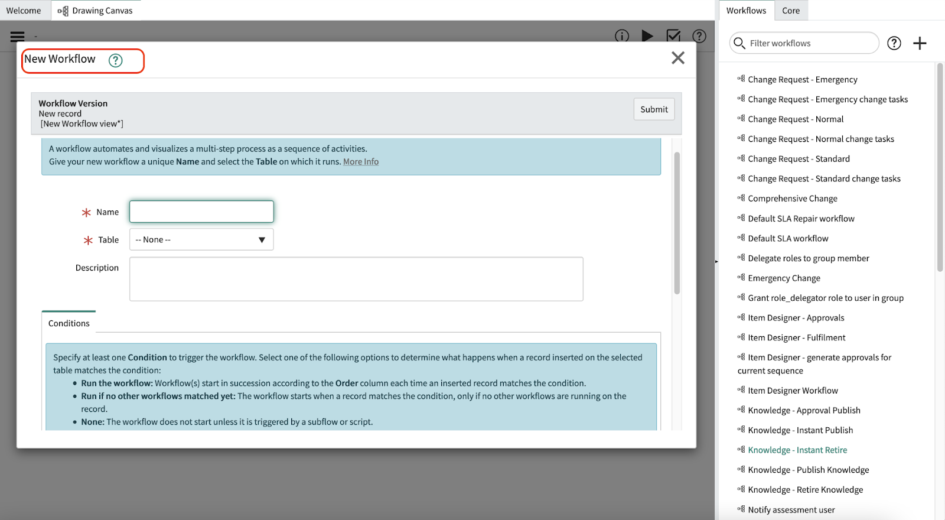945x520 pixels.
Task: Open Change Request - Standard change tasks
Action: (824, 178)
